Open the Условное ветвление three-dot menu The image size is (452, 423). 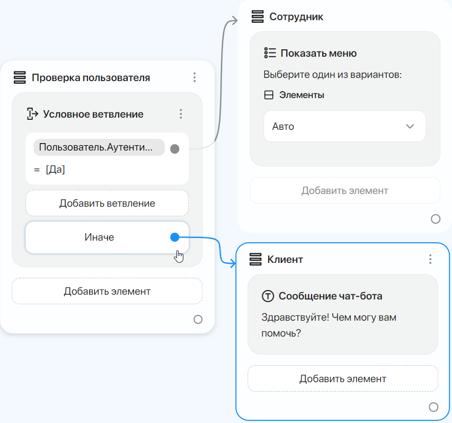click(181, 114)
